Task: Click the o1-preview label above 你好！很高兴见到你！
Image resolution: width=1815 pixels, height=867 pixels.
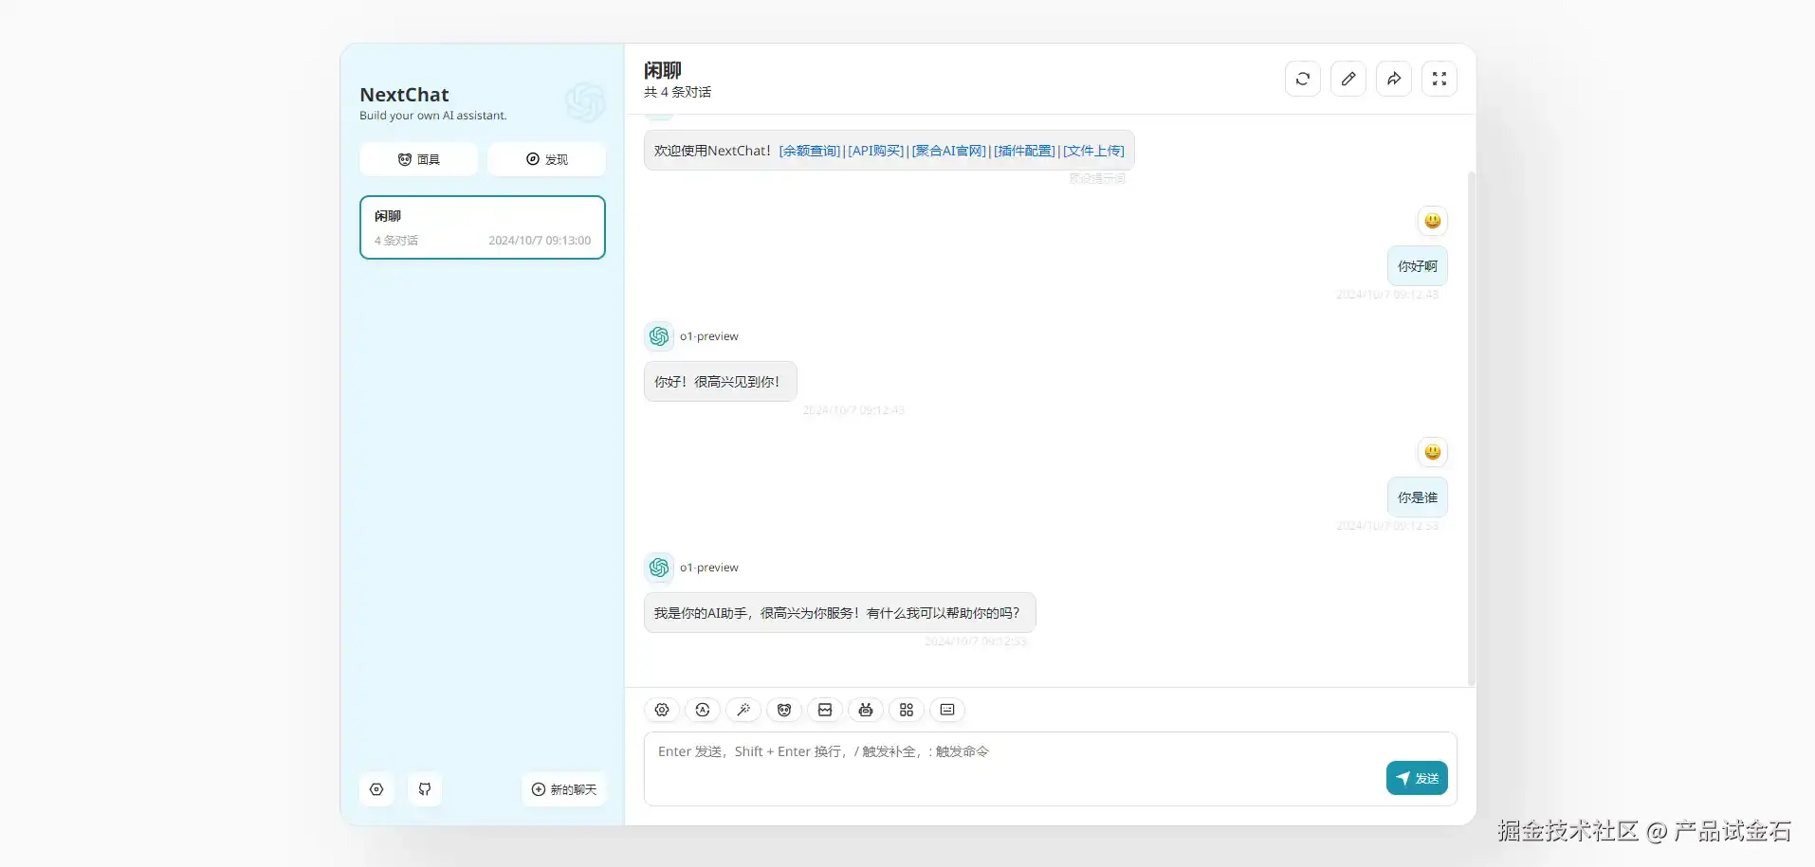Action: [x=709, y=336]
